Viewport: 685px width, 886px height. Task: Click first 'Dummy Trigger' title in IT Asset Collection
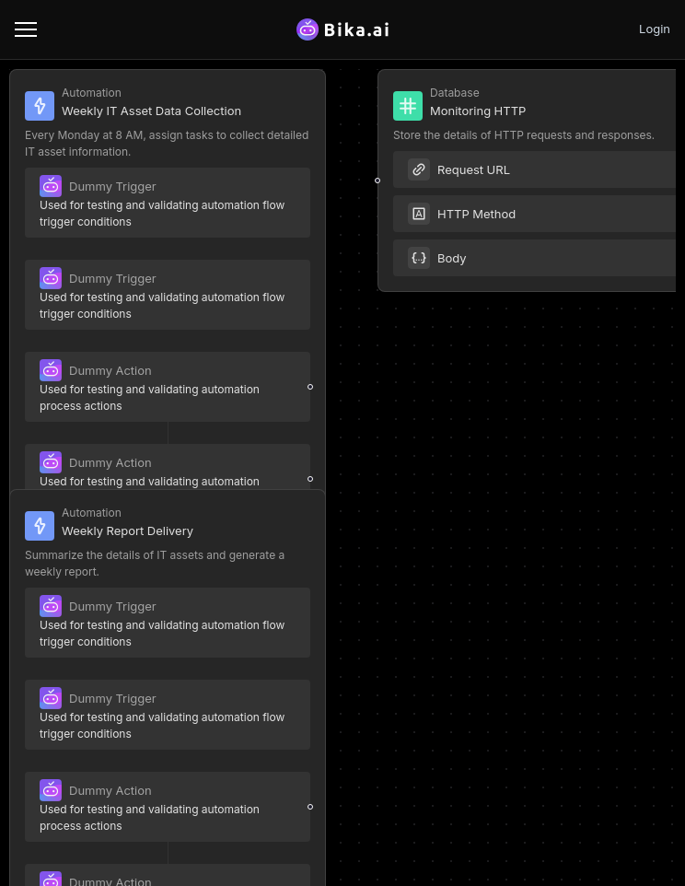[x=112, y=186]
